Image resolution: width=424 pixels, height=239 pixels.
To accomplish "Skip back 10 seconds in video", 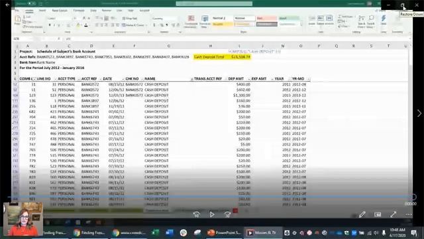I will click(x=197, y=214).
